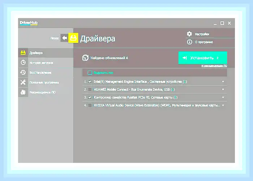Screen dimensions: 253x181
Task: Open Рекомендуемое ПО section
Action: [46, 92]
